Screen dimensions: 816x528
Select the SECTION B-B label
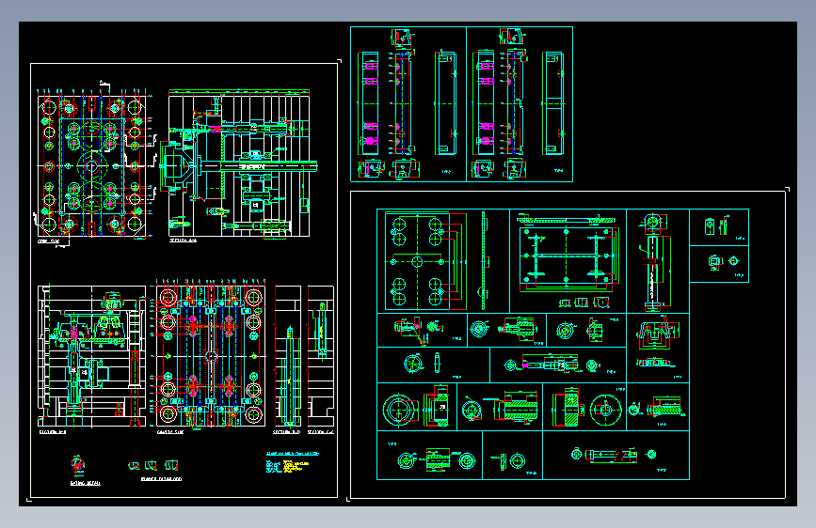click(x=53, y=432)
